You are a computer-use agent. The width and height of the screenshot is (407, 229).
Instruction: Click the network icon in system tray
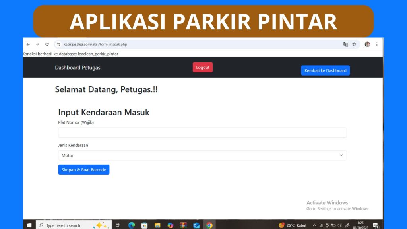click(x=320, y=225)
